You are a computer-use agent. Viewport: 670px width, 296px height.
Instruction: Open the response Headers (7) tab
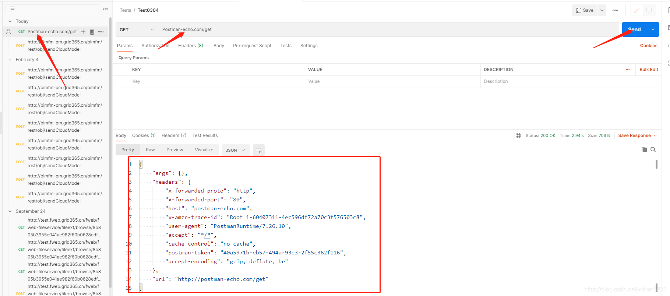pyautogui.click(x=174, y=135)
